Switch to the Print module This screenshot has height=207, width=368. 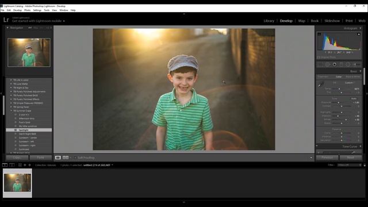(349, 21)
